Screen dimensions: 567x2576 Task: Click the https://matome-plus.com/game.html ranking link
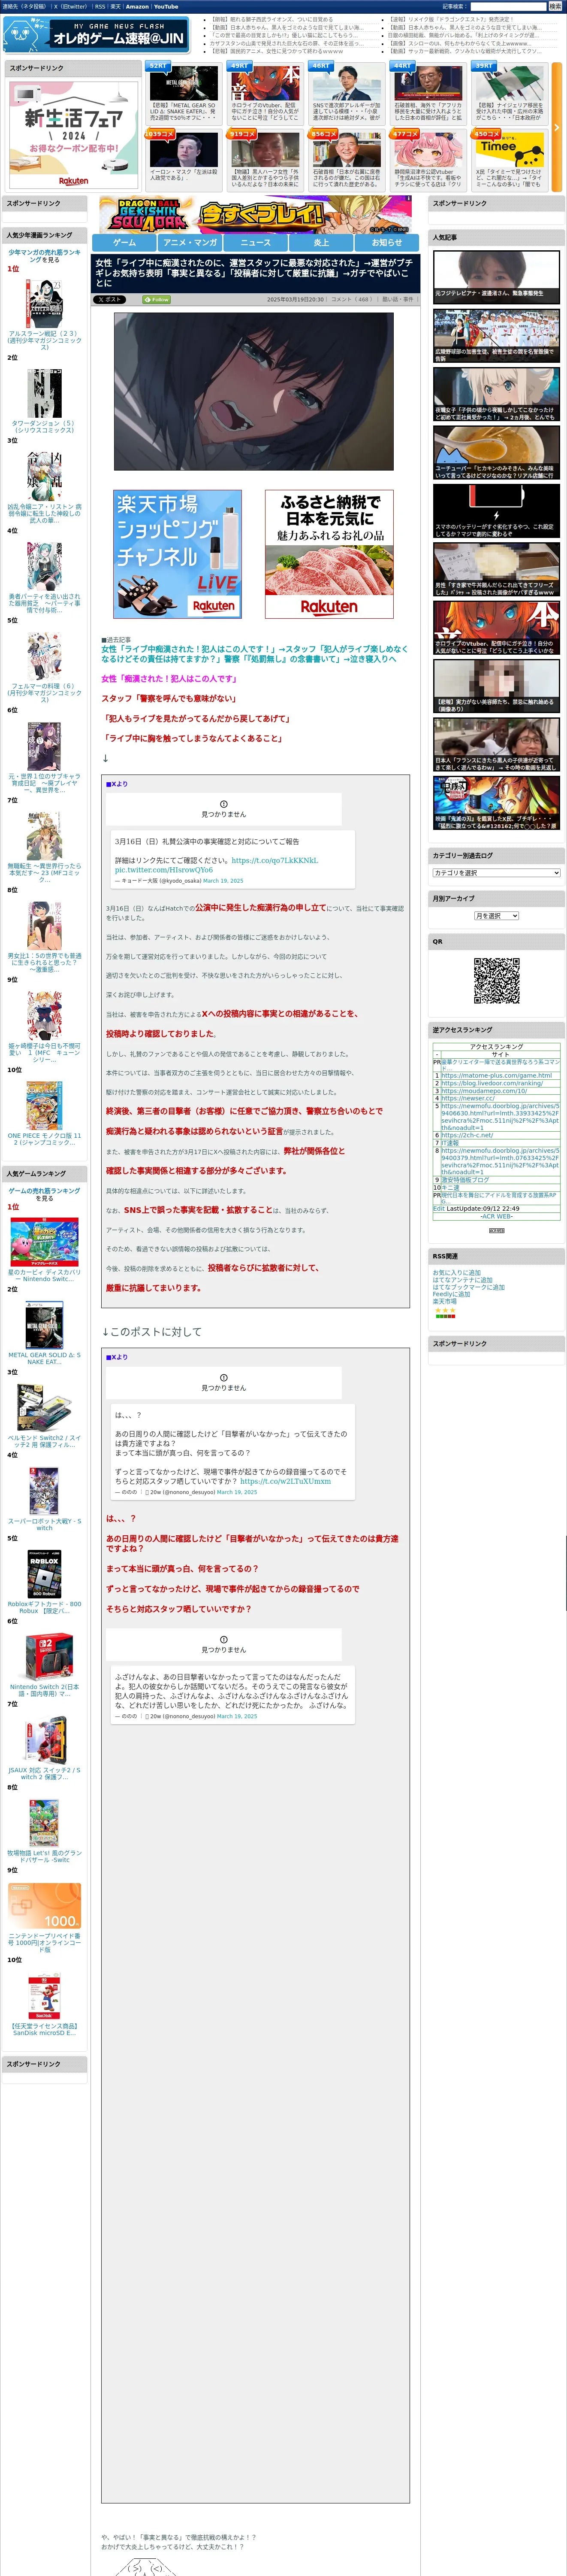pos(496,1075)
